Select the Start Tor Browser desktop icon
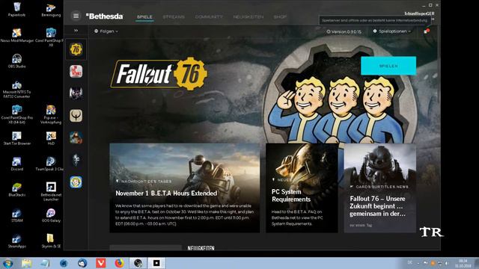This screenshot has width=479, height=269. click(x=16, y=138)
